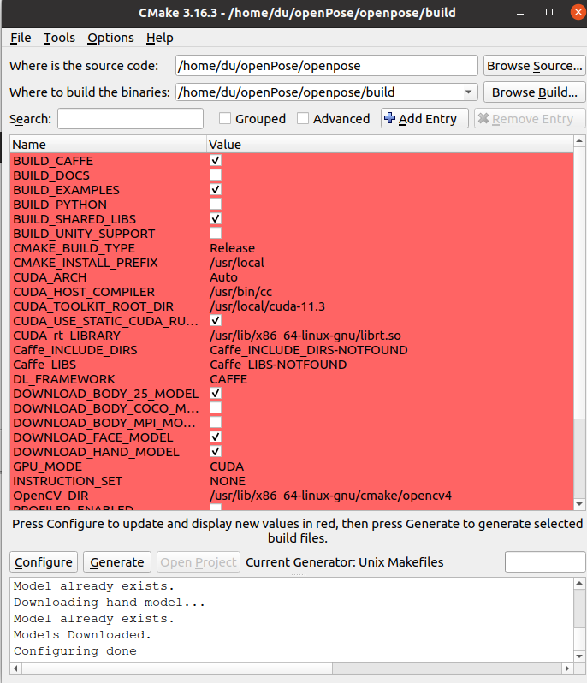Minimize the CMake window
The image size is (587, 683).
click(520, 13)
